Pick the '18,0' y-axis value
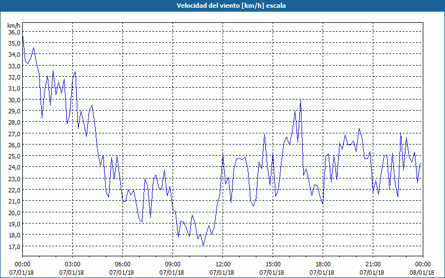445x278 pixels. [14, 235]
